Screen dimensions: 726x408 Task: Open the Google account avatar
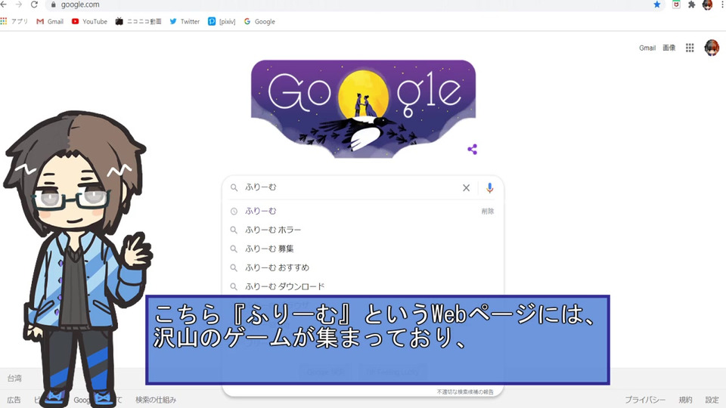click(x=712, y=48)
